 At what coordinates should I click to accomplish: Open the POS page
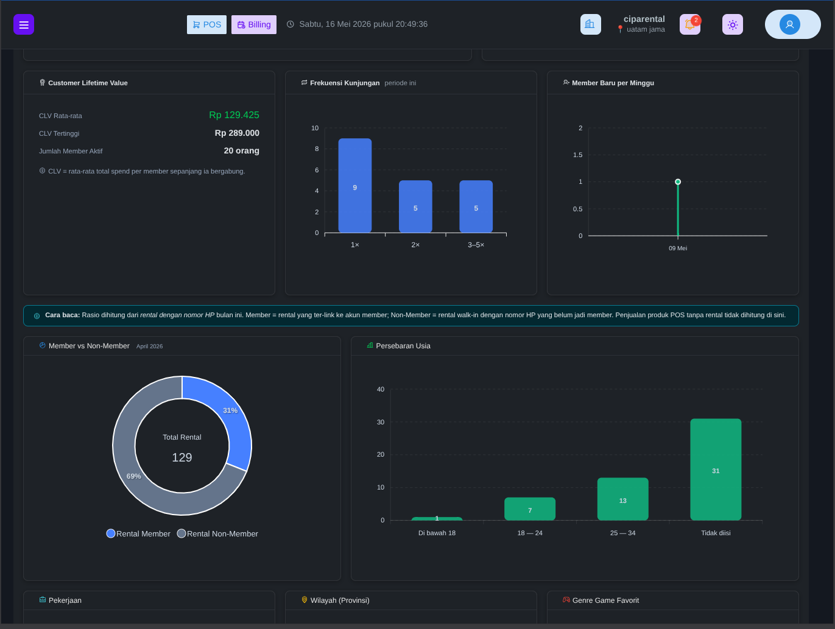[x=206, y=24]
